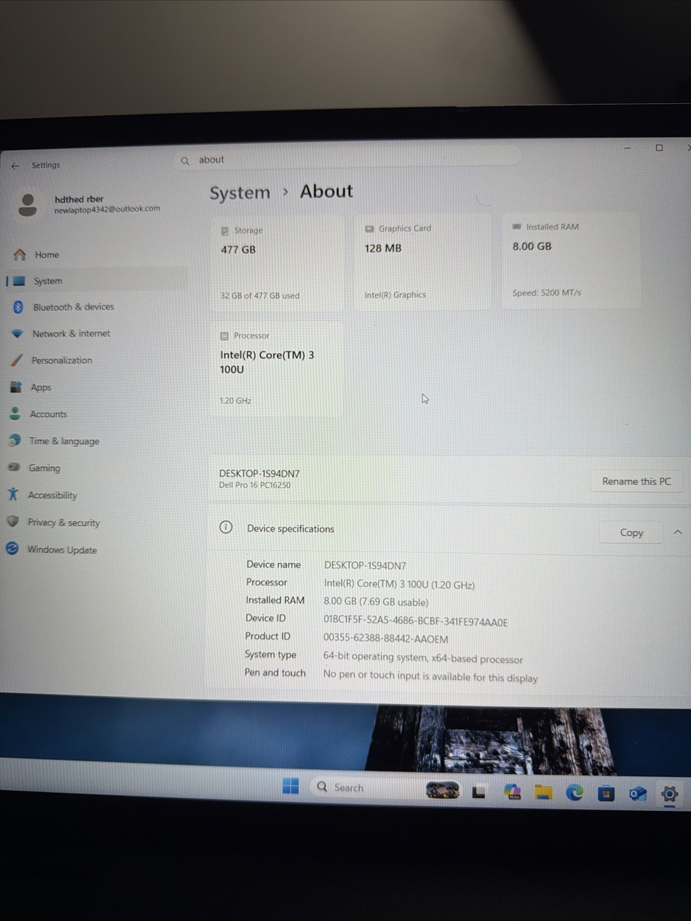Copy the device specifications
The image size is (691, 921).
(x=631, y=533)
